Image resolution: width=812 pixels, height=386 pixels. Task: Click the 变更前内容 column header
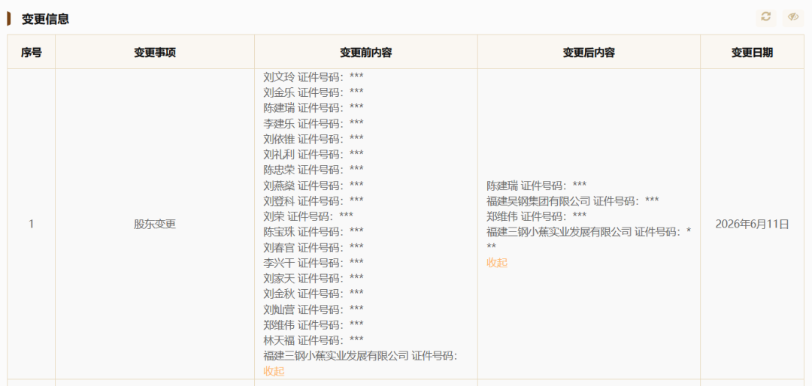point(365,53)
